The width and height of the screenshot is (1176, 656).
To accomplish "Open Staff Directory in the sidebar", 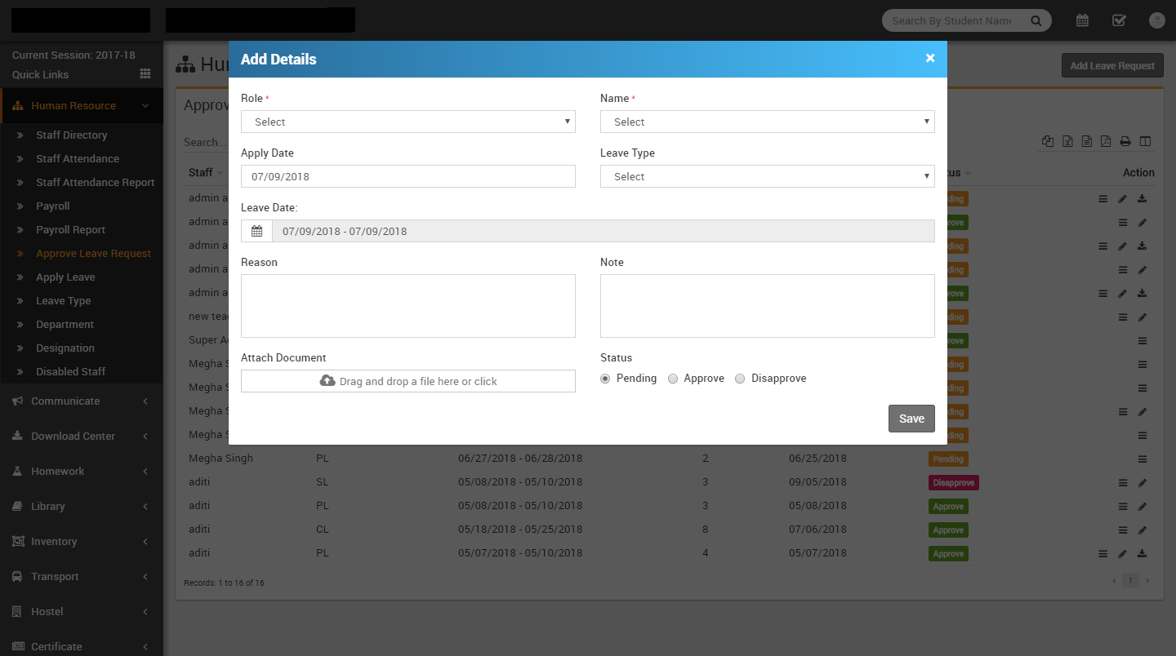I will coord(71,135).
